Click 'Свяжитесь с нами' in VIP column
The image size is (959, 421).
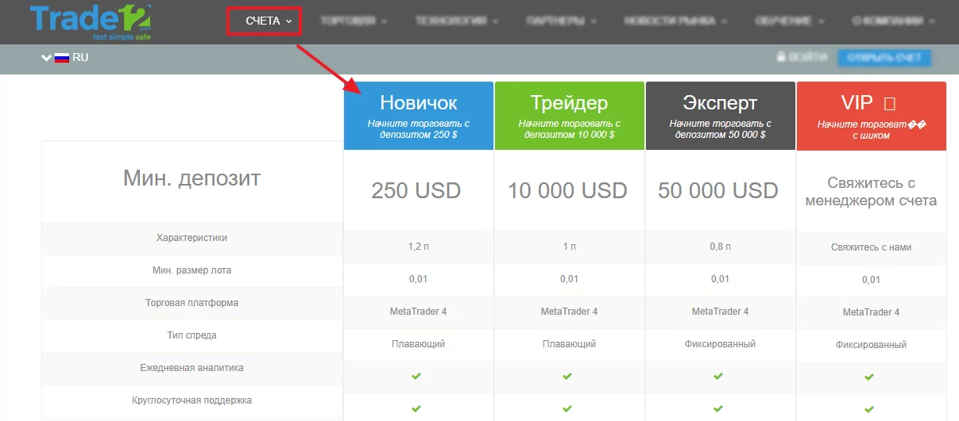point(872,247)
